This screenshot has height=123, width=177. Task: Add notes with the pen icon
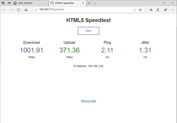tap(158, 10)
